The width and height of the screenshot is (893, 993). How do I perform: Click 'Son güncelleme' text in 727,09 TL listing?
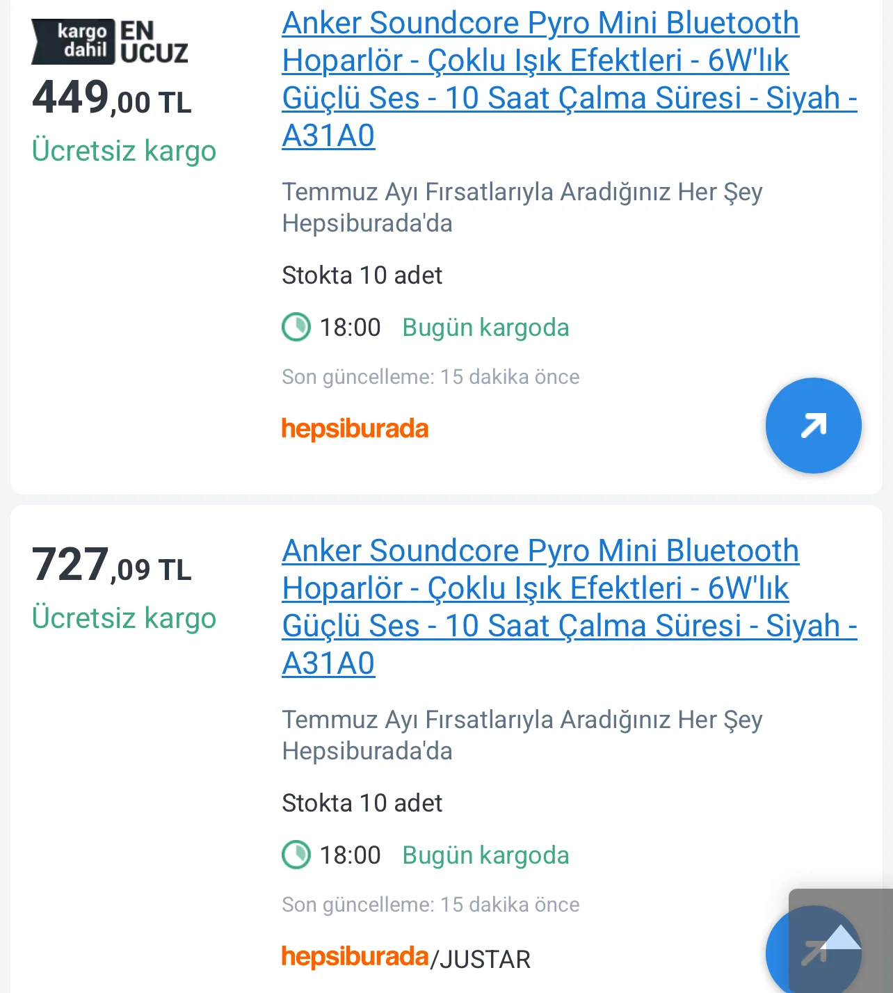click(x=431, y=905)
